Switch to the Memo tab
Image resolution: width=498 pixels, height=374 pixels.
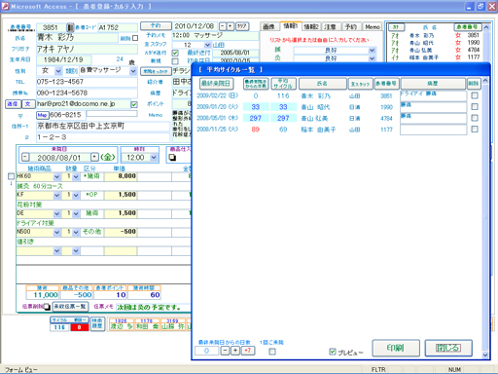pos(373,26)
